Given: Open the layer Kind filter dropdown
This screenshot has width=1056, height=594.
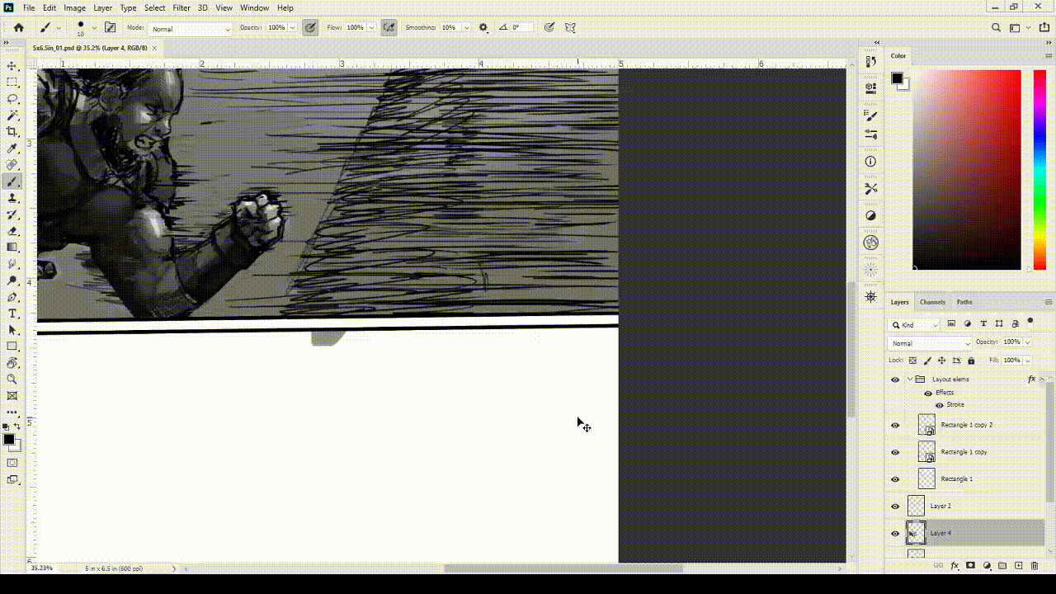Looking at the screenshot, I should 914,325.
